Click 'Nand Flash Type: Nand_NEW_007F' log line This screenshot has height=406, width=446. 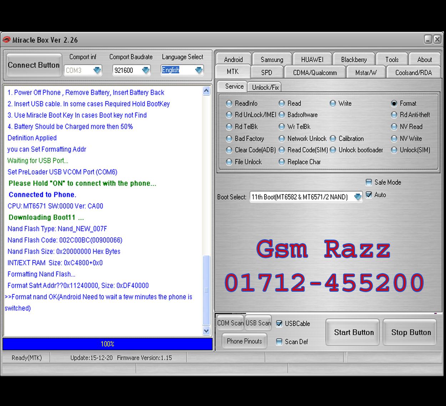coord(57,229)
